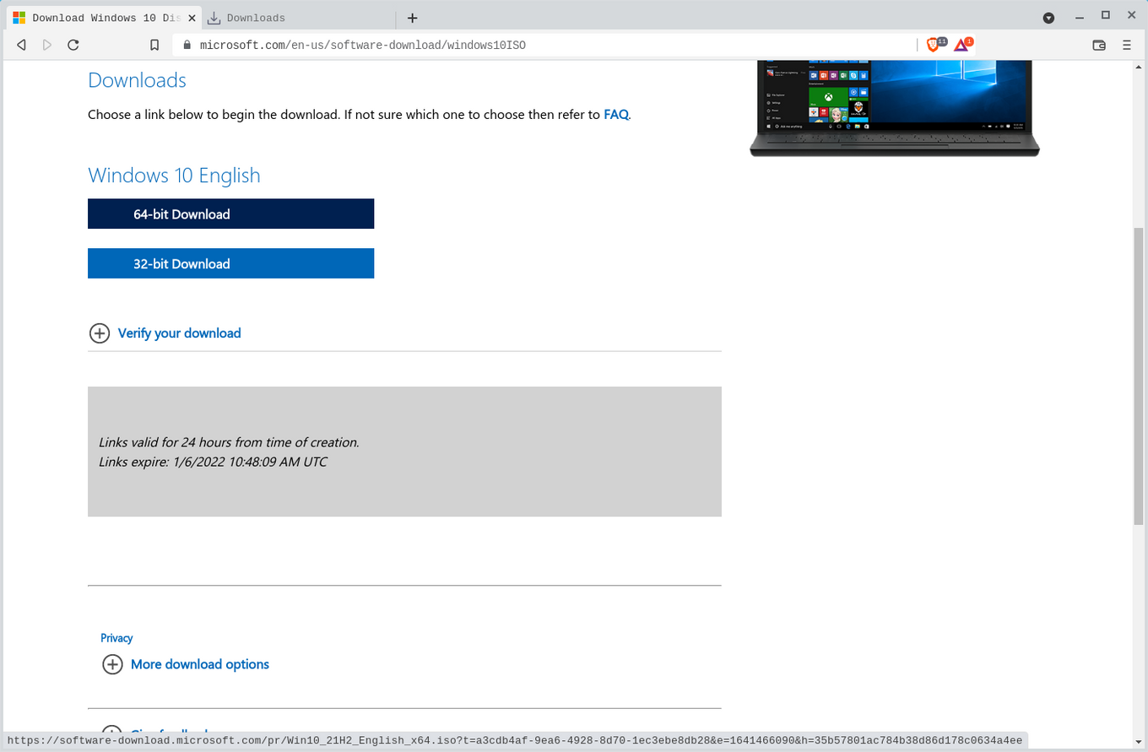The height and width of the screenshot is (752, 1148).
Task: Click the 32-bit Download button
Action: tap(230, 263)
